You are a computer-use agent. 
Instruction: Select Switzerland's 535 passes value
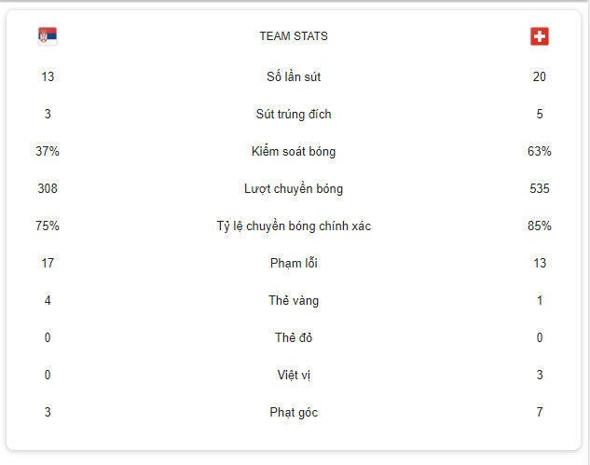coord(540,188)
